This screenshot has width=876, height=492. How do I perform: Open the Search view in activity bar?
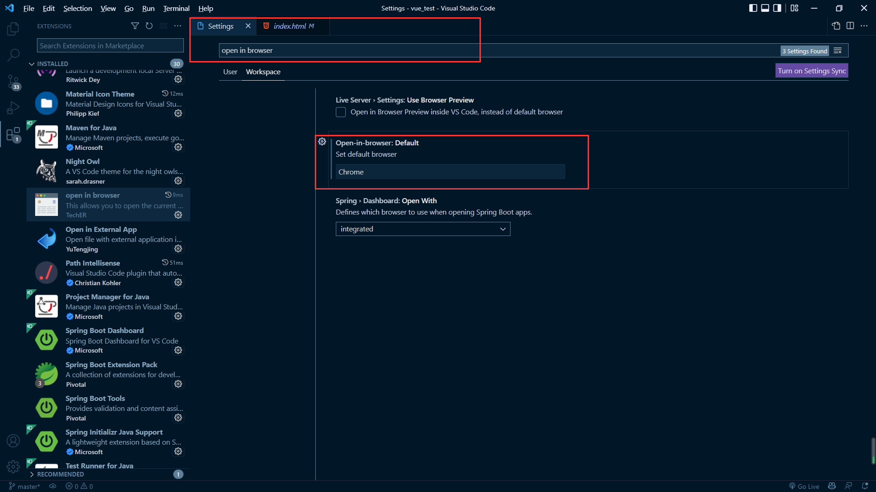tap(13, 56)
